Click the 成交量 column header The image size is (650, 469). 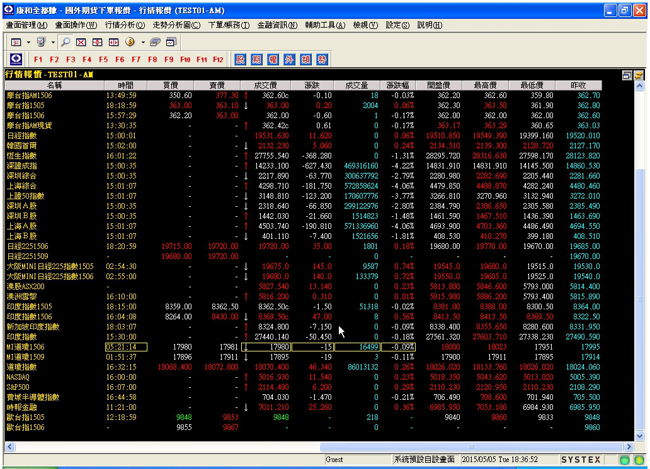point(356,86)
